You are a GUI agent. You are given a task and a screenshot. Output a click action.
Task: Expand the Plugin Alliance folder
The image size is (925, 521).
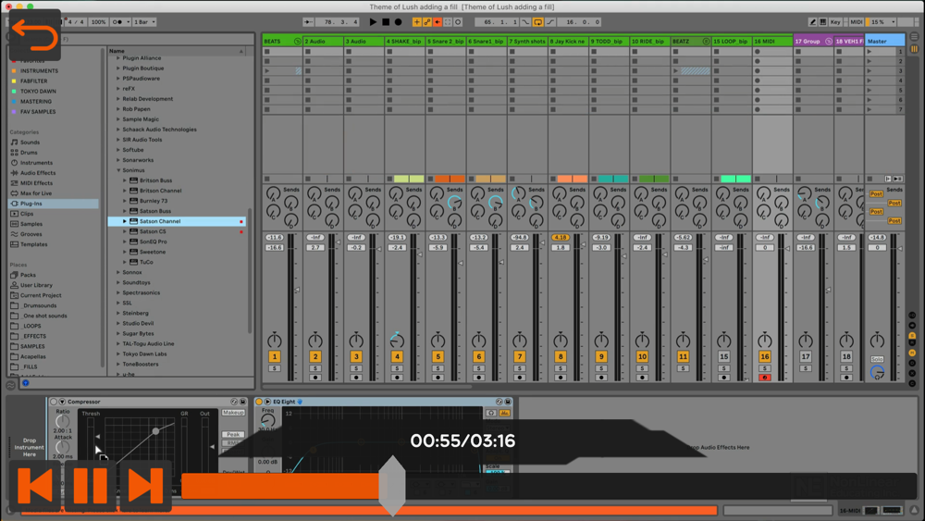click(118, 57)
